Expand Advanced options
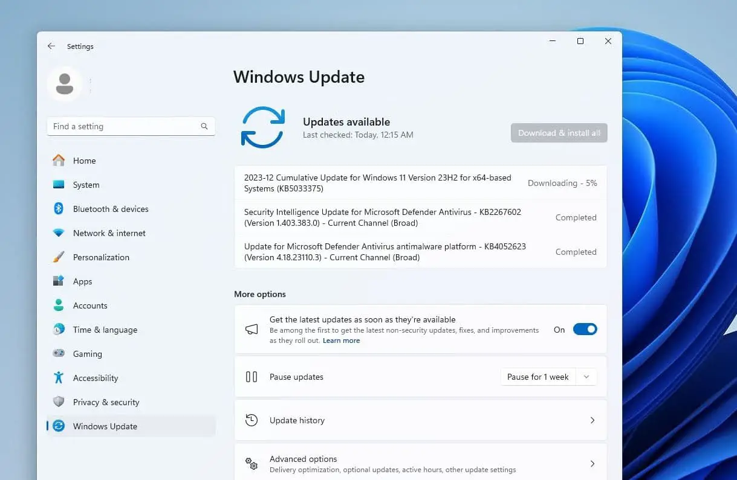The width and height of the screenshot is (737, 480). (420, 462)
